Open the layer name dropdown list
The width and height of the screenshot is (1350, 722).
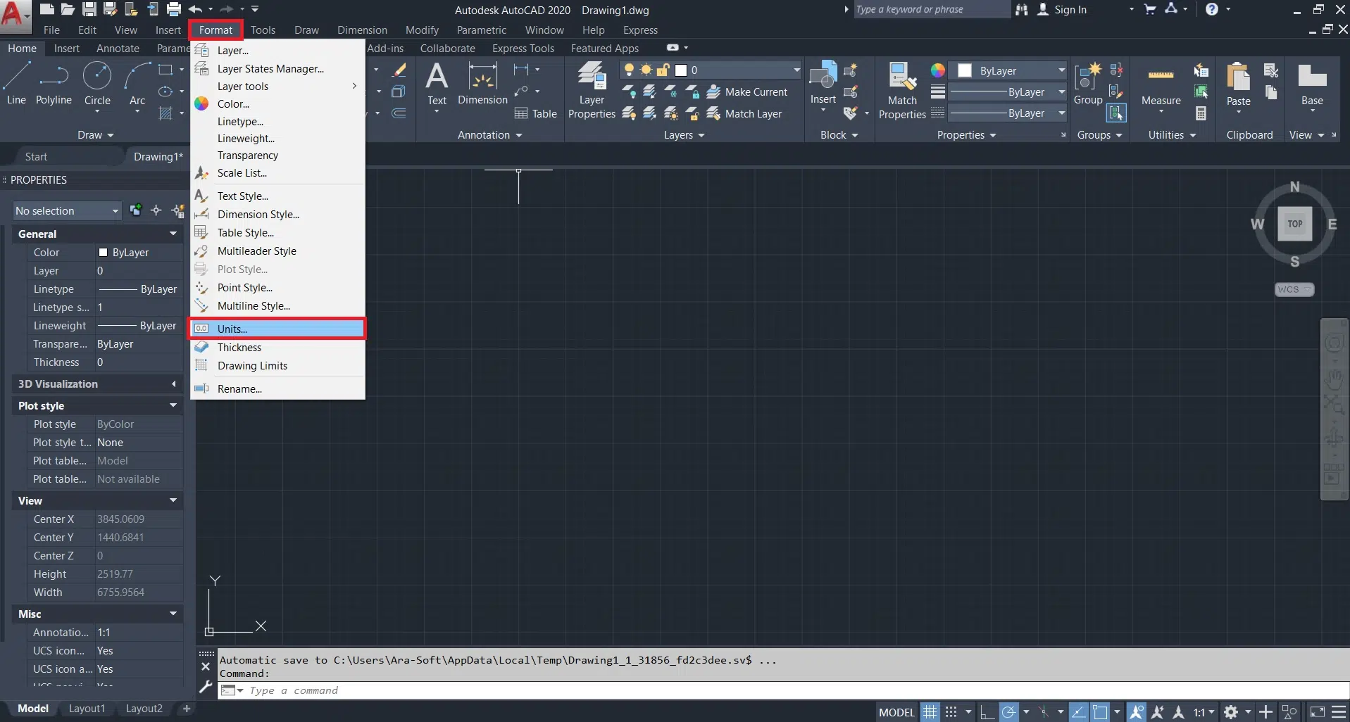[796, 70]
